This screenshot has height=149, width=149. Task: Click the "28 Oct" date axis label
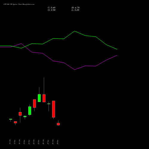tap(53, 142)
